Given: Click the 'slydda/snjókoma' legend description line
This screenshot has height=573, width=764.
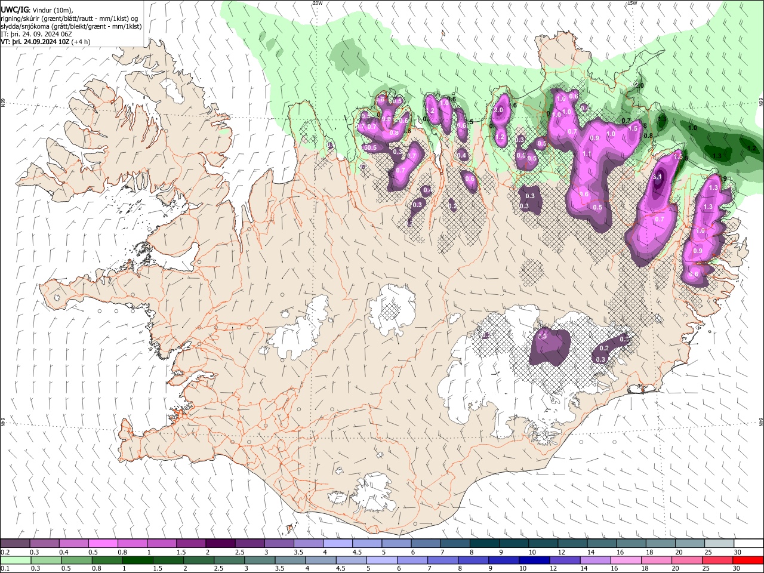Looking at the screenshot, I should 71,26.
